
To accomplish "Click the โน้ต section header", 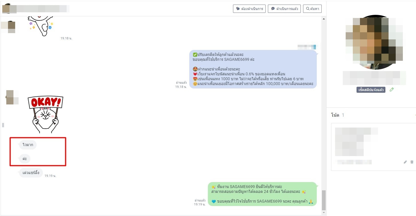I will pyautogui.click(x=335, y=115).
